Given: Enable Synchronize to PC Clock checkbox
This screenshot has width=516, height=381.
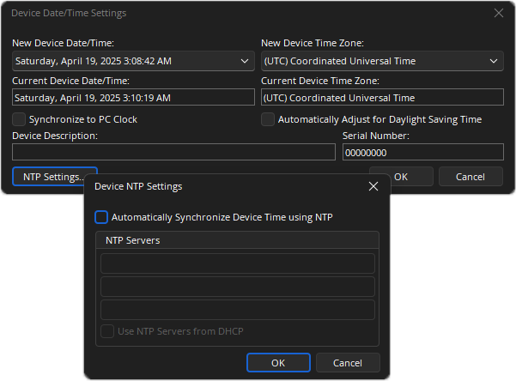Looking at the screenshot, I should (x=19, y=119).
